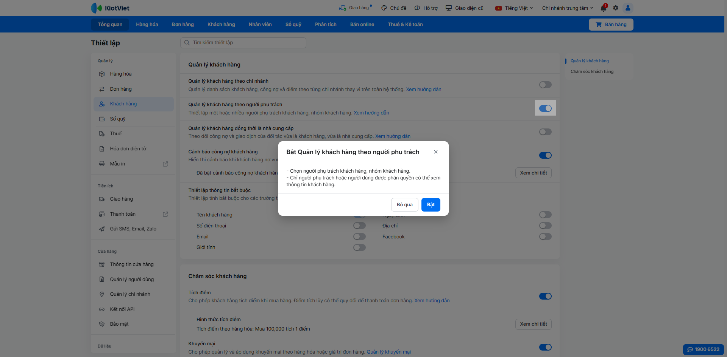Click the Sổ quỹ wallet icon in sidebar
This screenshot has height=357, width=727.
click(102, 119)
